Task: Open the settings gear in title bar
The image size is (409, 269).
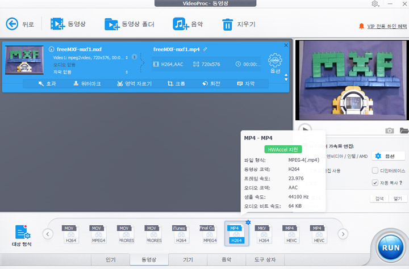Action: (x=375, y=4)
